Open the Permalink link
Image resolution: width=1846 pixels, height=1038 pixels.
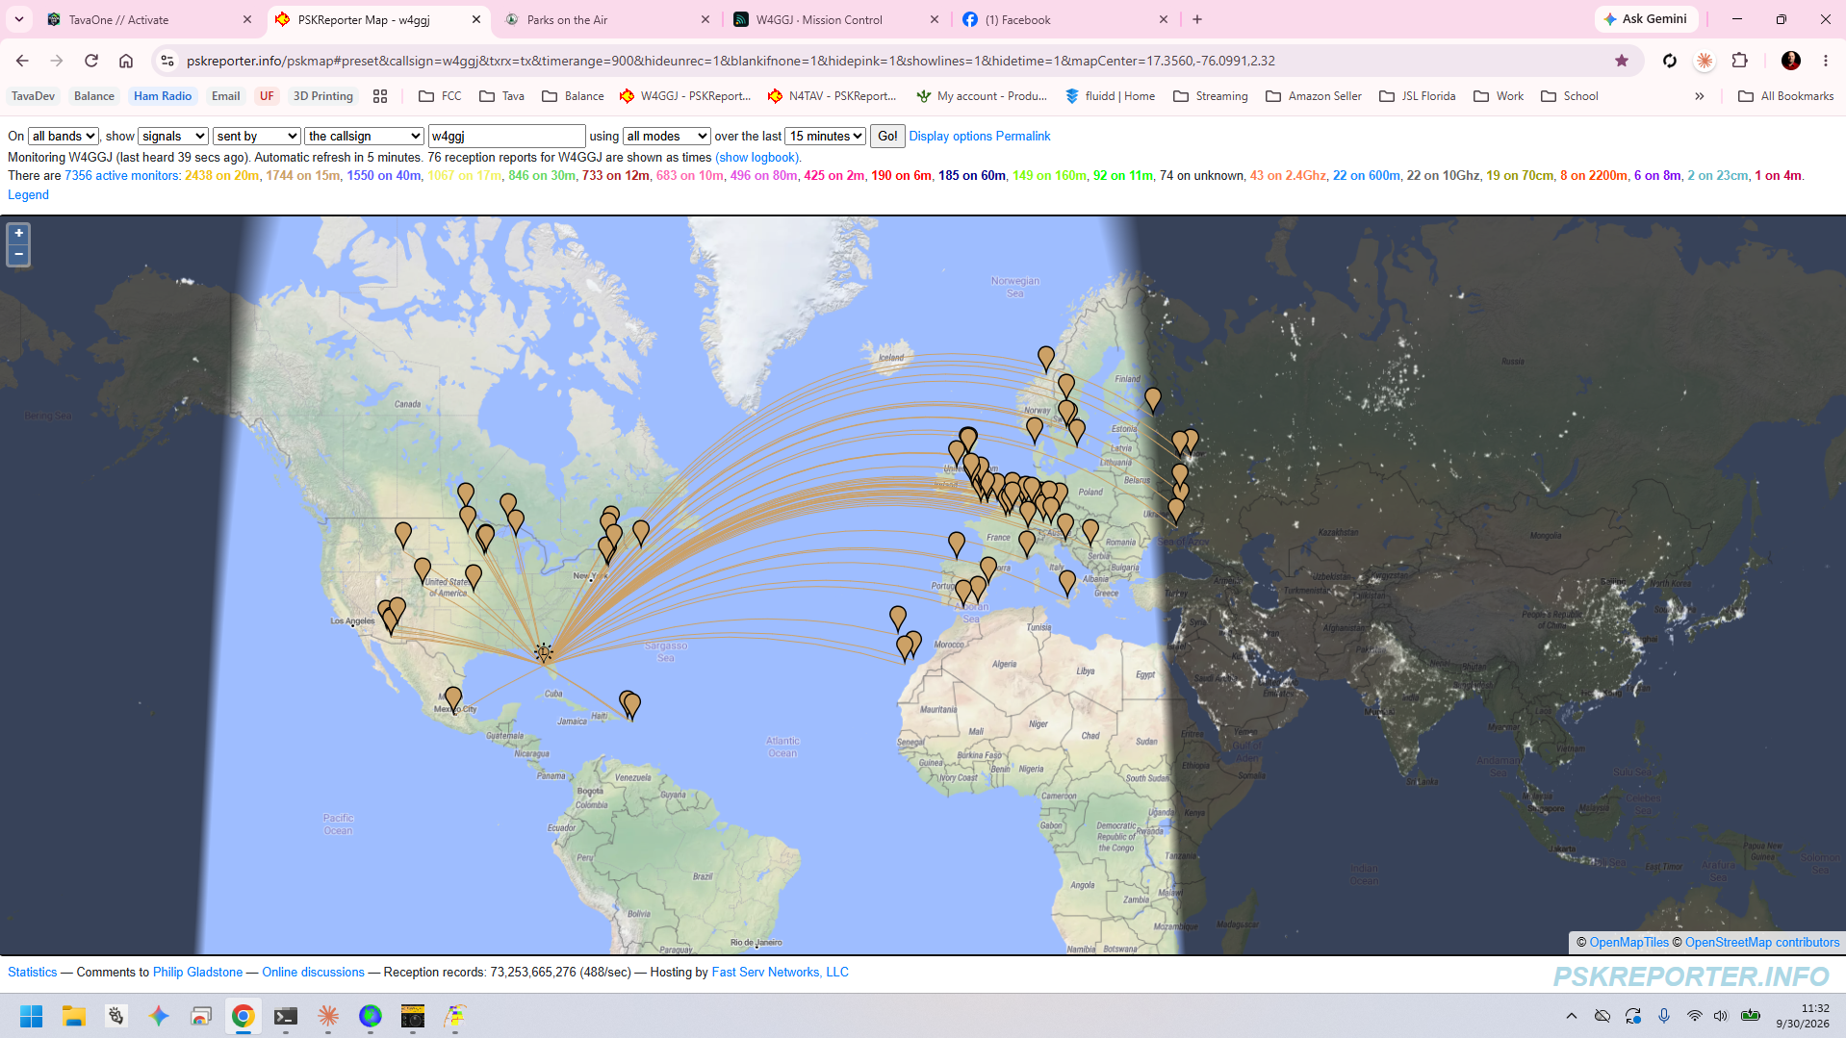click(1023, 137)
